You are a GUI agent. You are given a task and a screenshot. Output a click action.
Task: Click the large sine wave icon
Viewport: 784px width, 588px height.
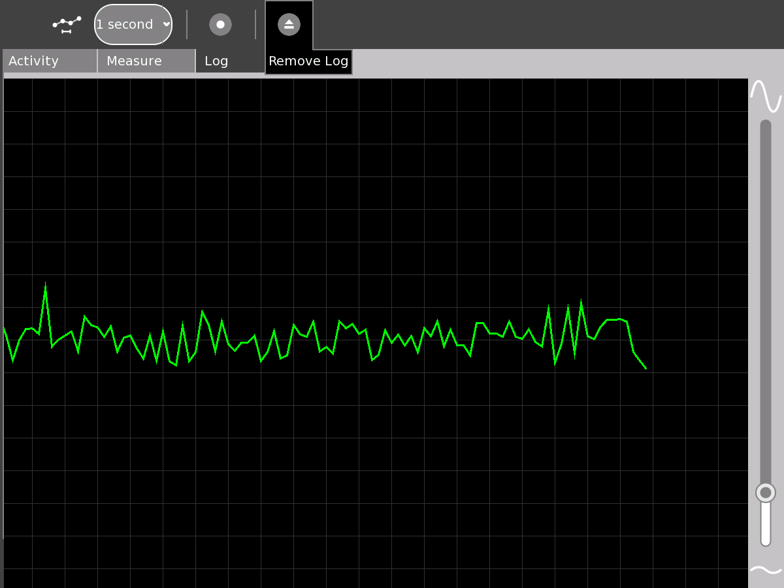(766, 96)
